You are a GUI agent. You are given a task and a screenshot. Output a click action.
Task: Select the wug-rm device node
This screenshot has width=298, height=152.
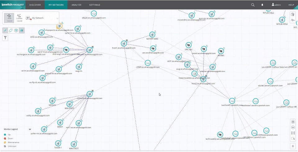79,67
